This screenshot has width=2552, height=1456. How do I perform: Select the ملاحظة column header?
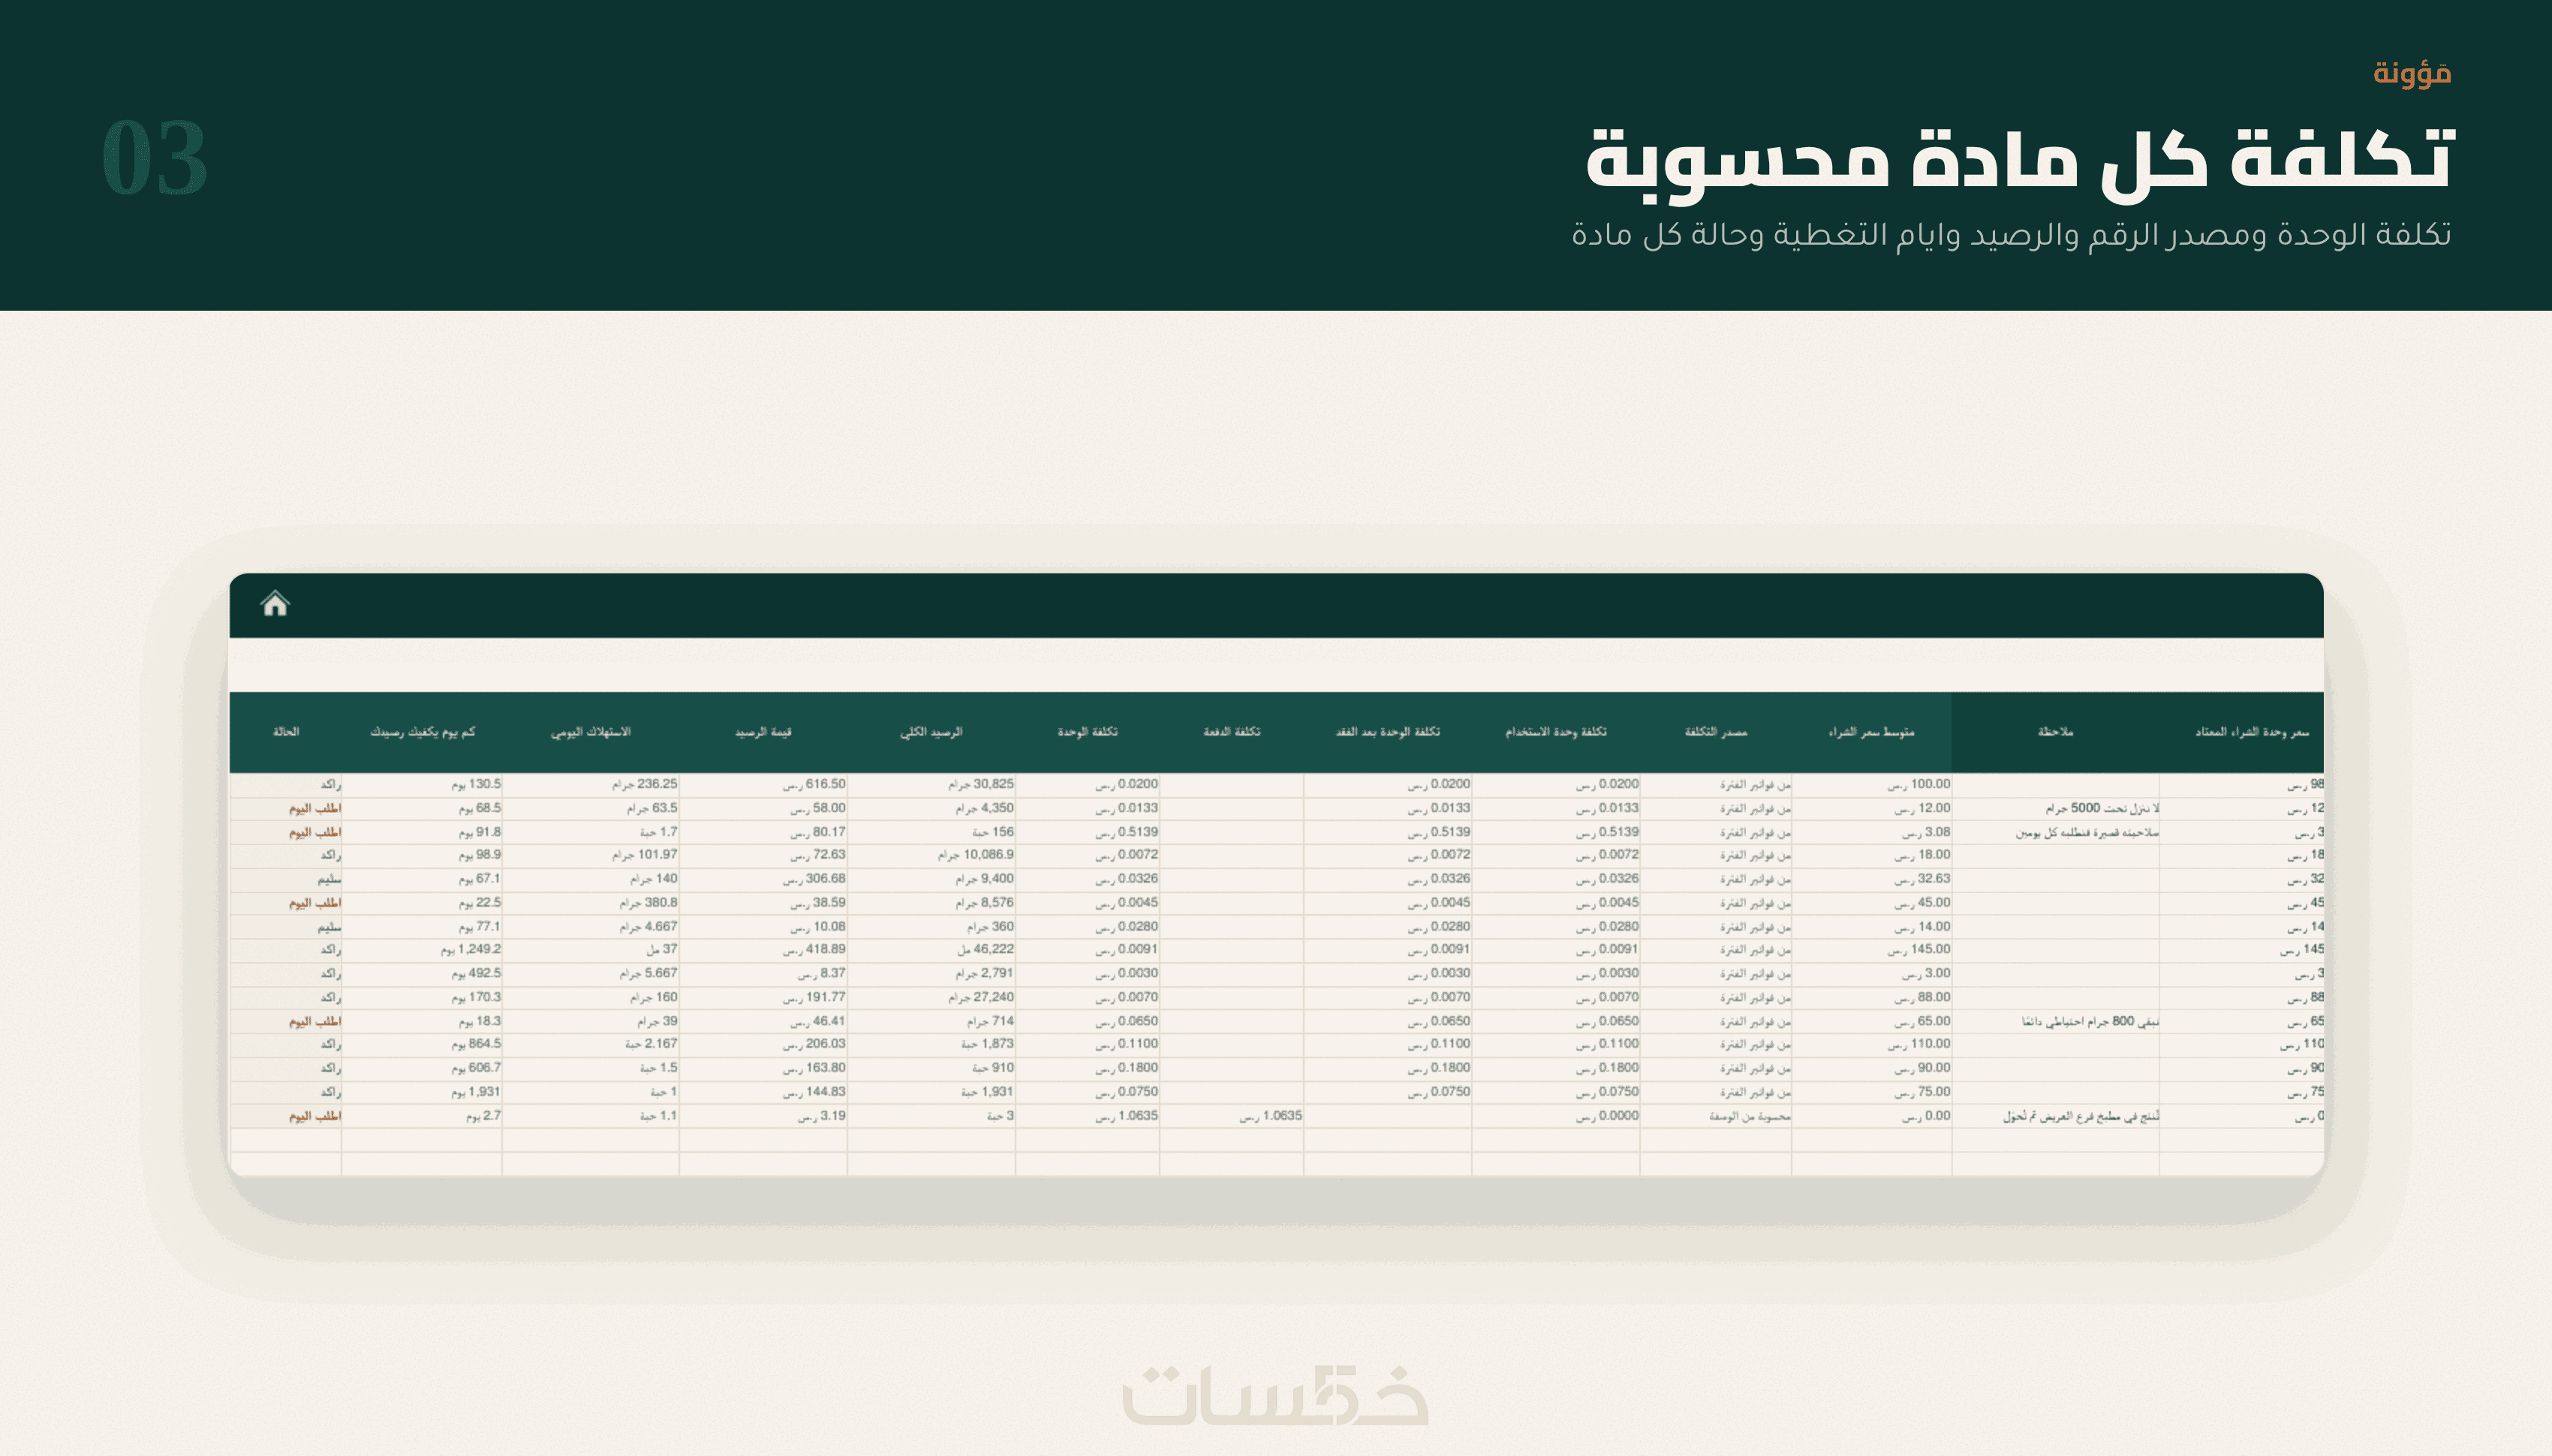[2055, 732]
